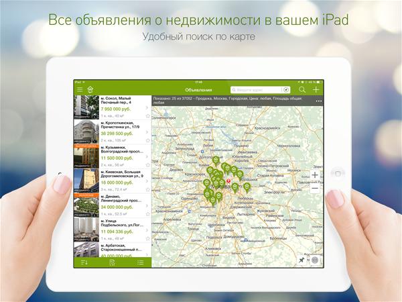Tap the iPad hardware home button

click(338, 174)
